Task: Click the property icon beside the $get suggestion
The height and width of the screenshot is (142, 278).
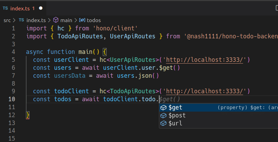Action: pos(163,108)
